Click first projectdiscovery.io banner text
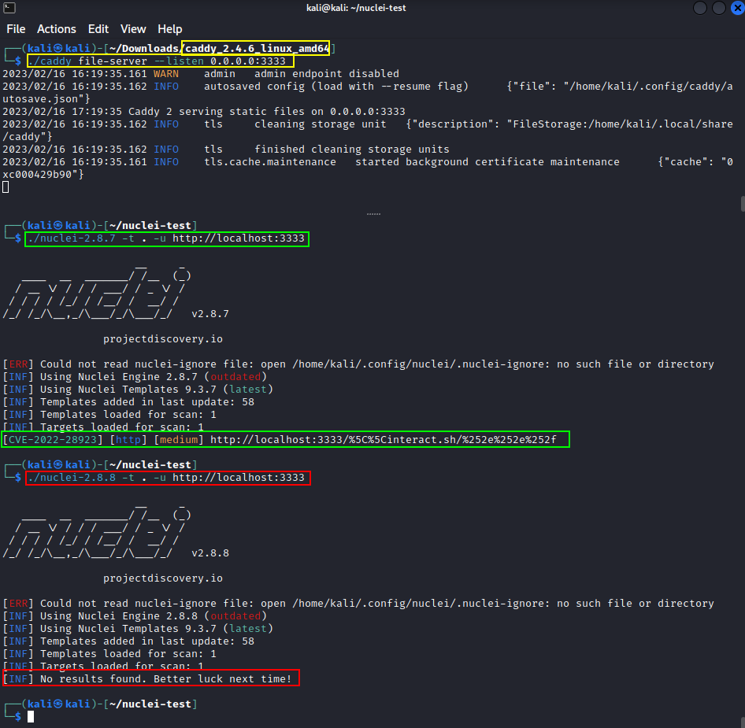 [163, 339]
